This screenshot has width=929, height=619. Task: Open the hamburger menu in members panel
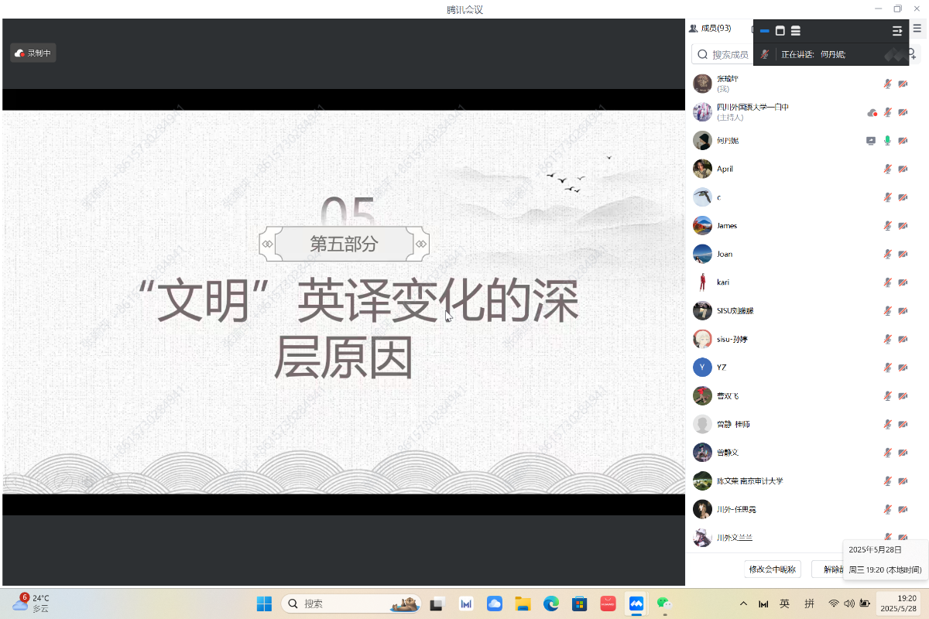point(917,28)
